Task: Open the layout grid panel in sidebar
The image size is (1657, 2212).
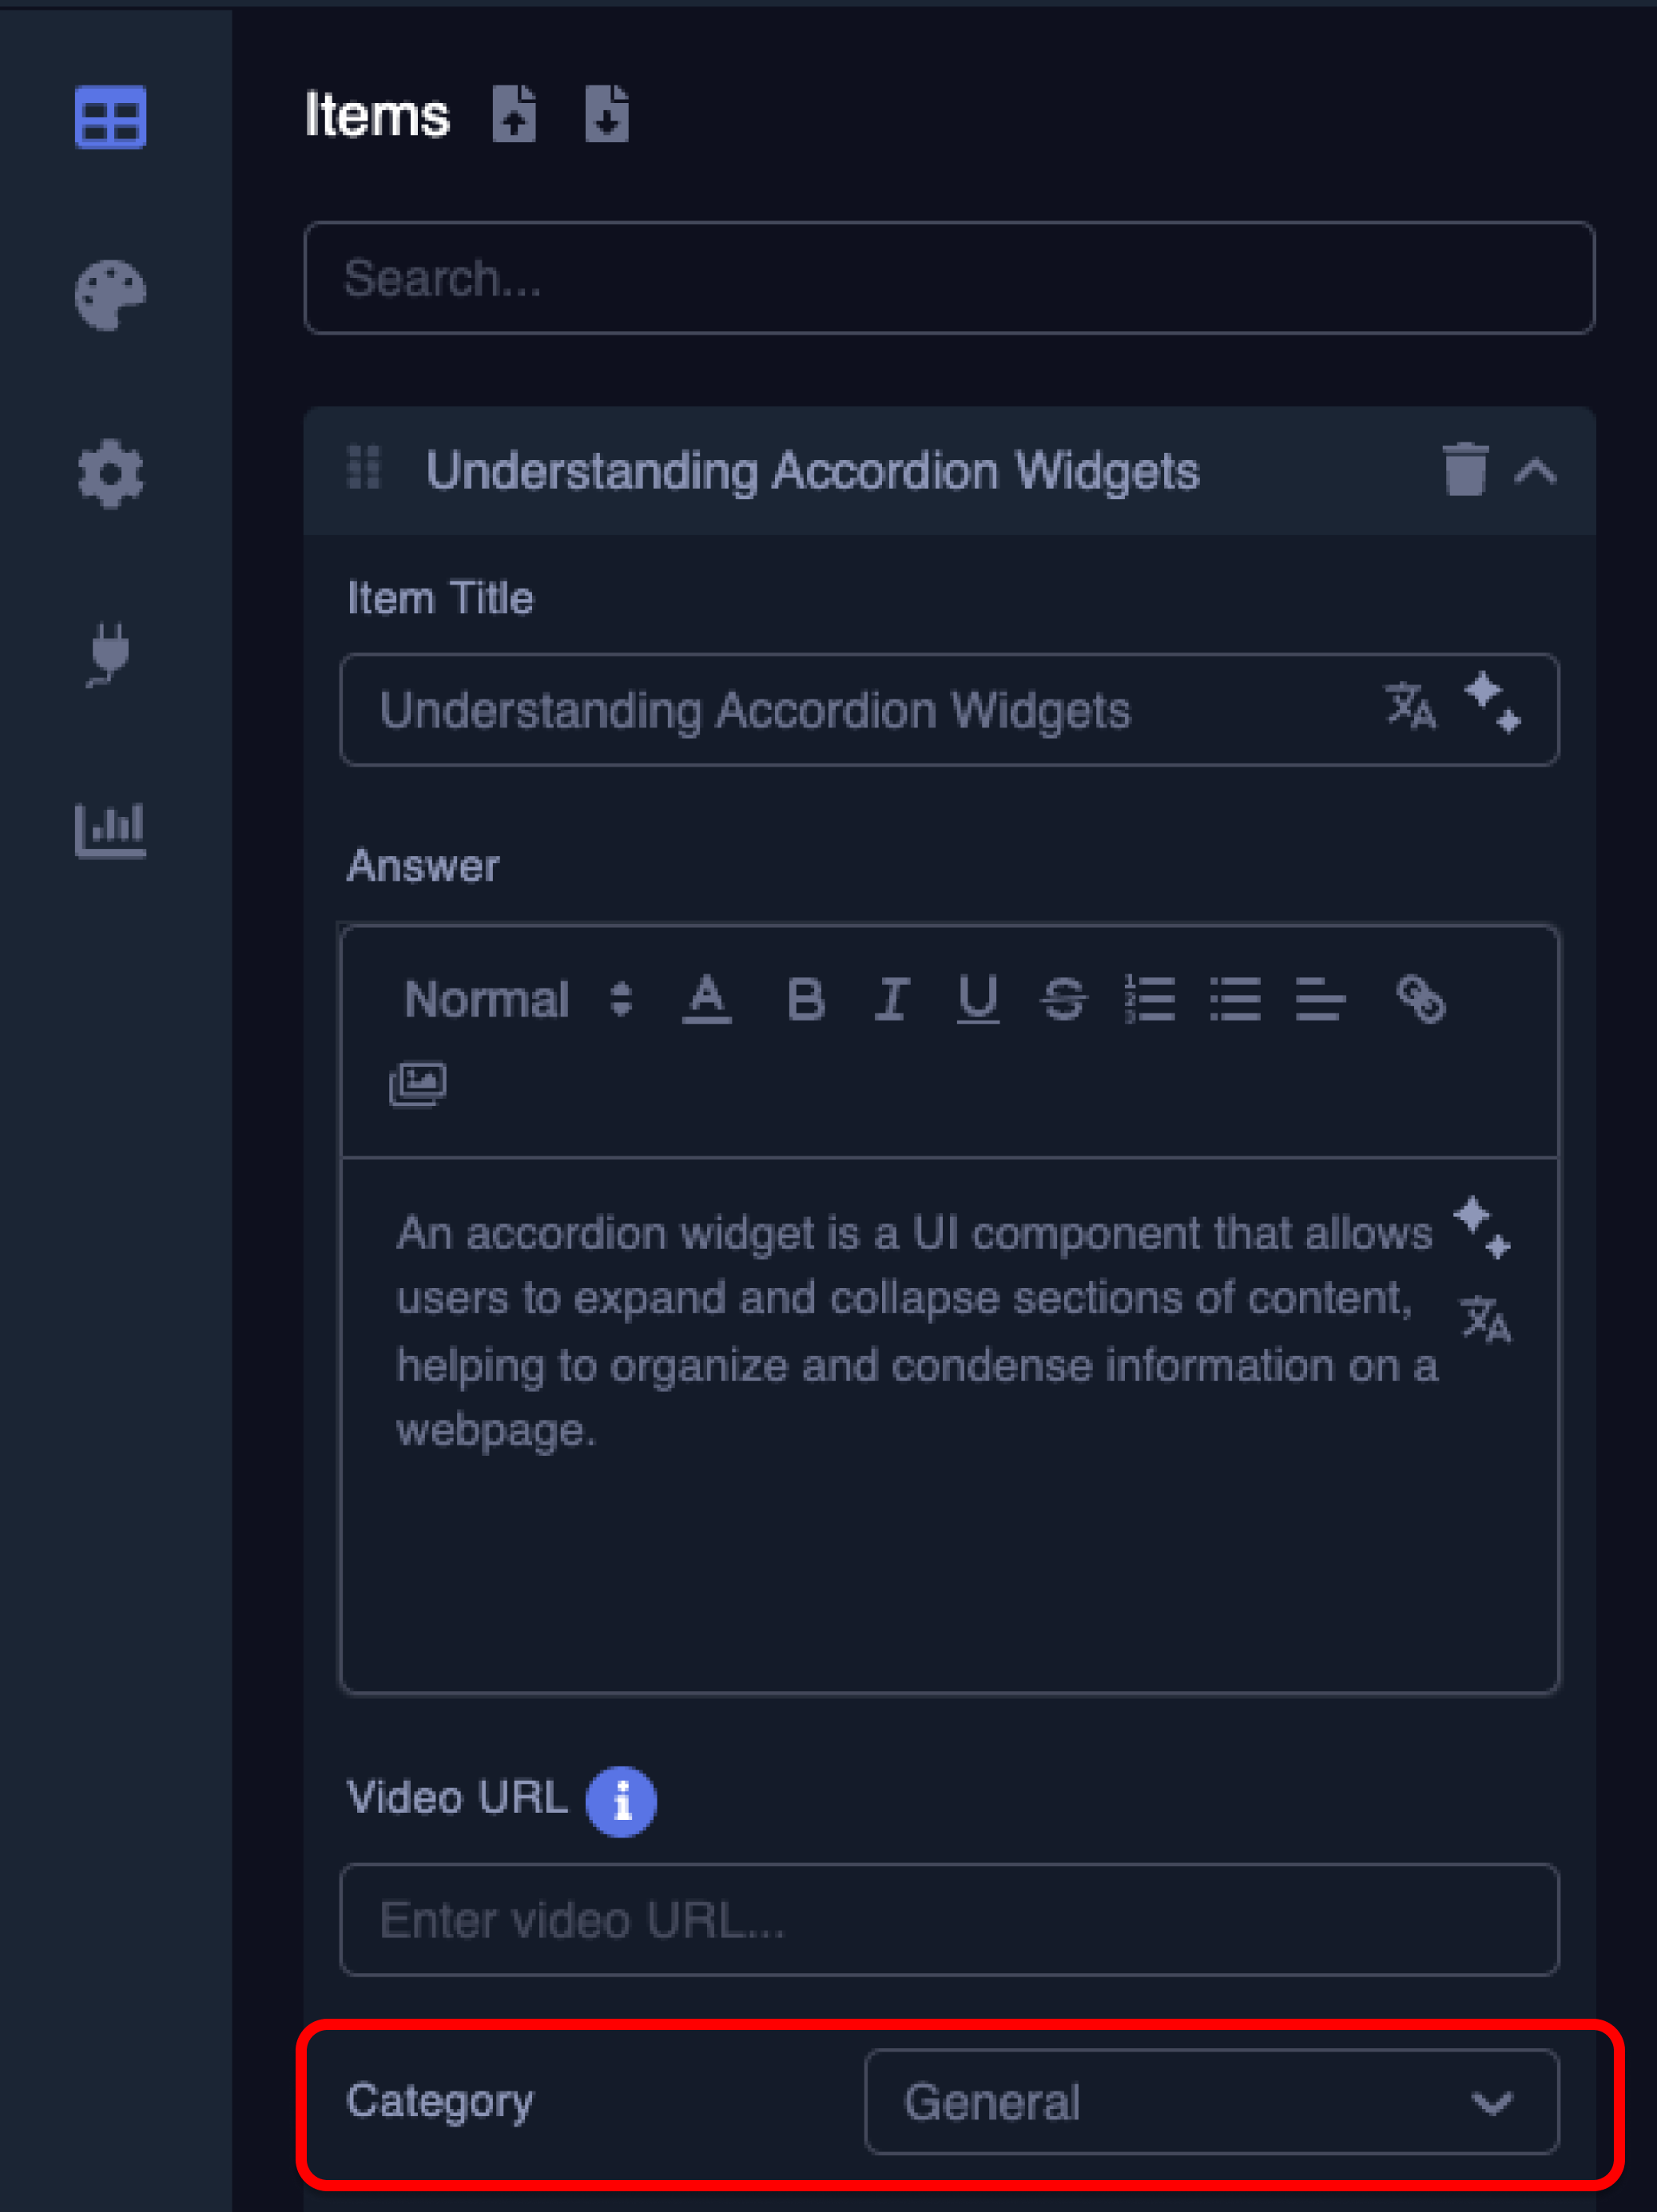Action: (x=110, y=117)
